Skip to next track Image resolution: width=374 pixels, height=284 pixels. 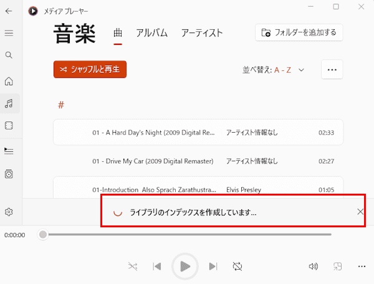coord(213,267)
